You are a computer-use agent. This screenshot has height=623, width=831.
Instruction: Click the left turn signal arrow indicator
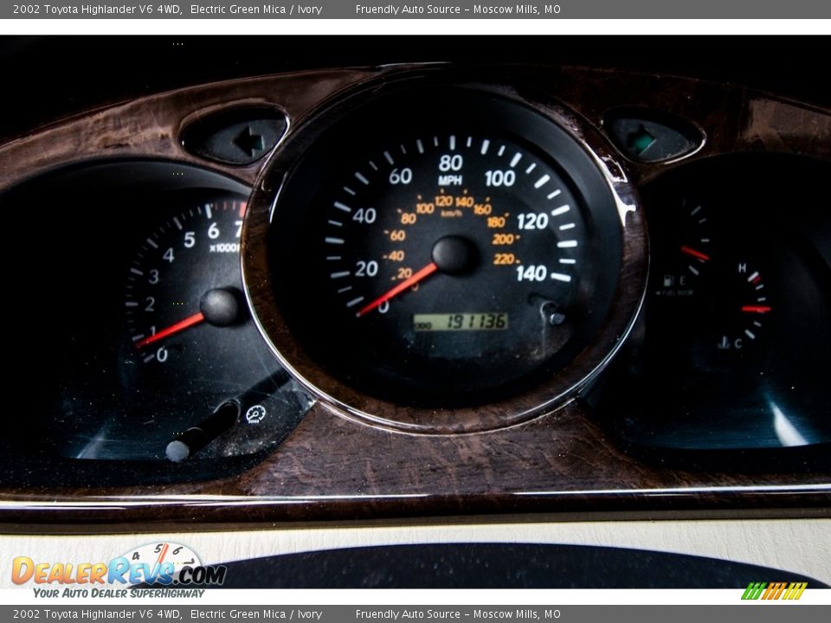(248, 141)
